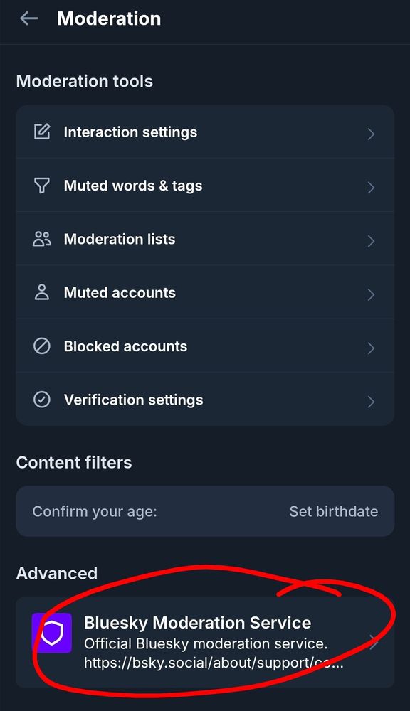Screen dimensions: 410x711
Task: Click the Moderation title header
Action: pyautogui.click(x=109, y=18)
